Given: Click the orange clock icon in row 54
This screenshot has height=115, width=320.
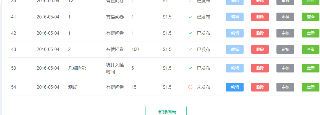Looking at the screenshot, I should pos(190,87).
